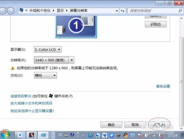Click the gray diamond tray icon
This screenshot has width=184, height=139.
point(118,135)
